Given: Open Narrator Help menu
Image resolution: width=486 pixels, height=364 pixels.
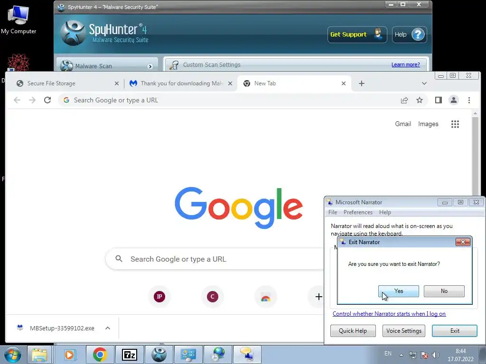Looking at the screenshot, I should tap(385, 212).
